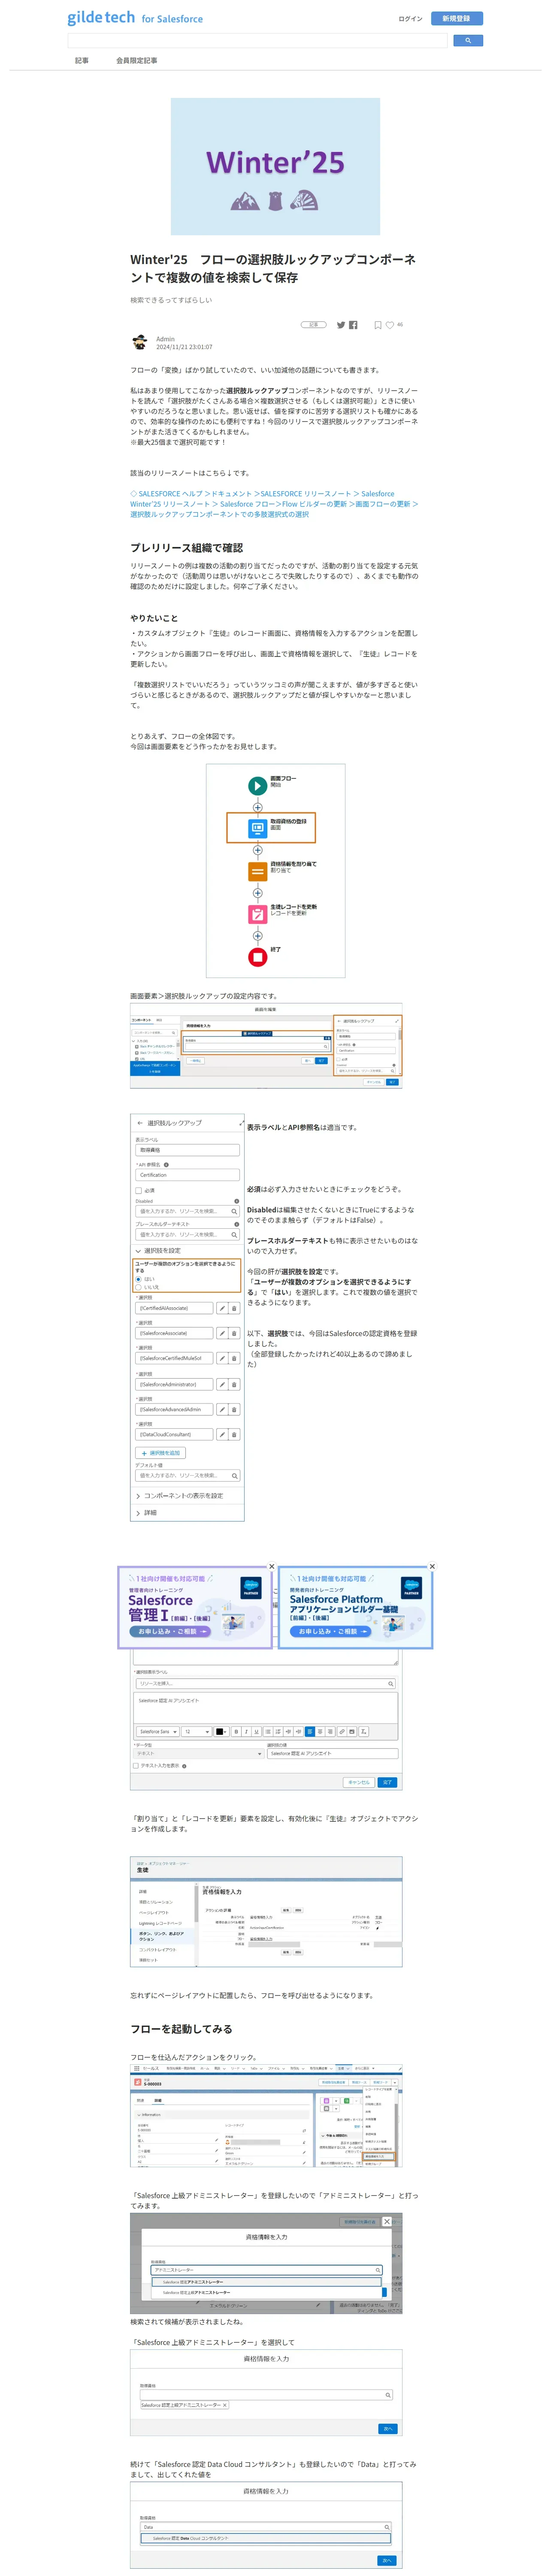Toggle bold in the rich text toolbar
The height and width of the screenshot is (2576, 551).
coord(236,1731)
